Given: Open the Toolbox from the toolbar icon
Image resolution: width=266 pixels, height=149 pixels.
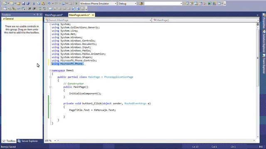Looking at the screenshot, I should pyautogui.click(x=205, y=3).
